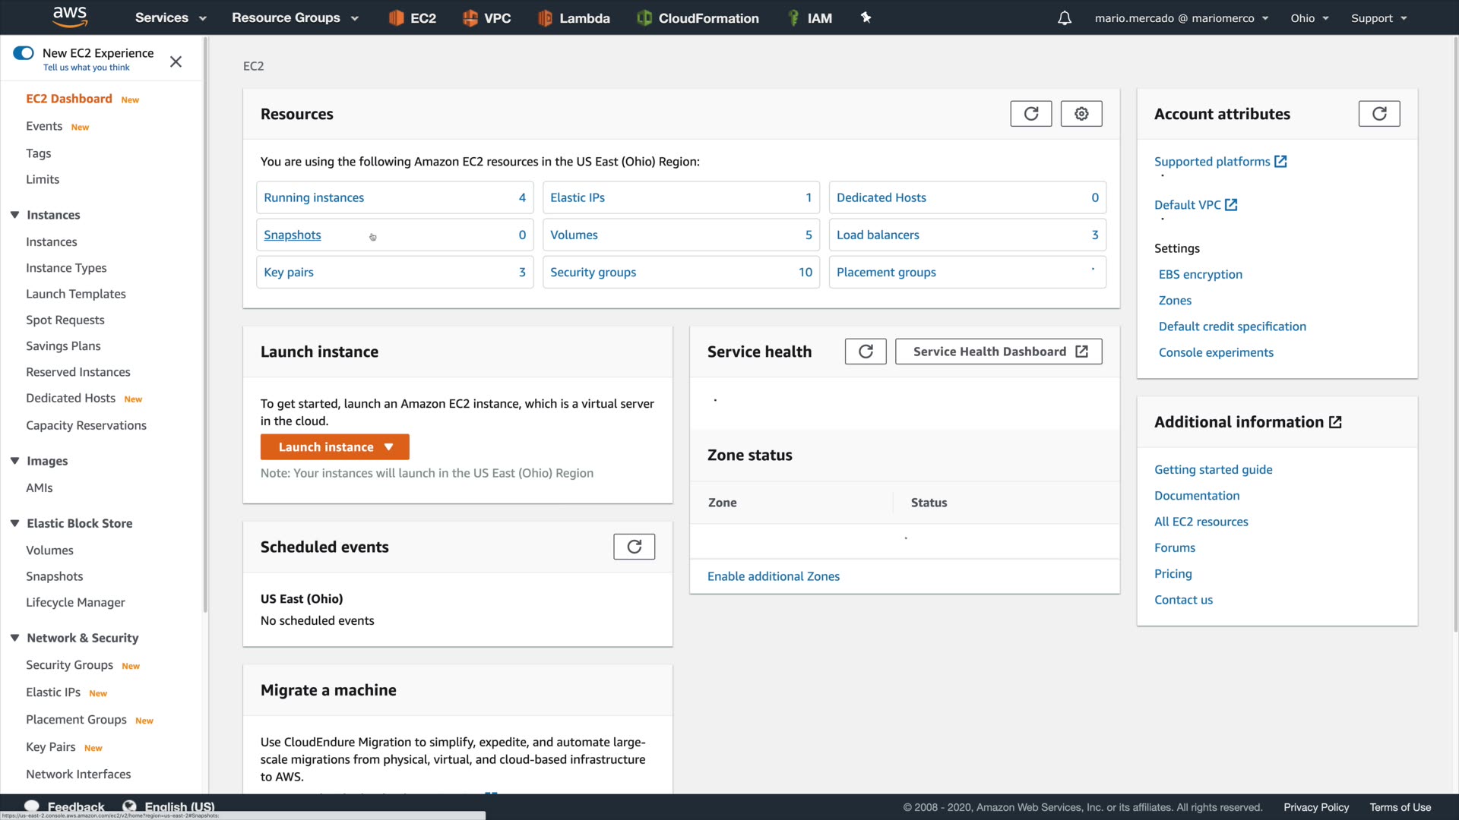Screen dimensions: 1459x820
Task: Open the Service Health Dashboard button
Action: pos(998,352)
